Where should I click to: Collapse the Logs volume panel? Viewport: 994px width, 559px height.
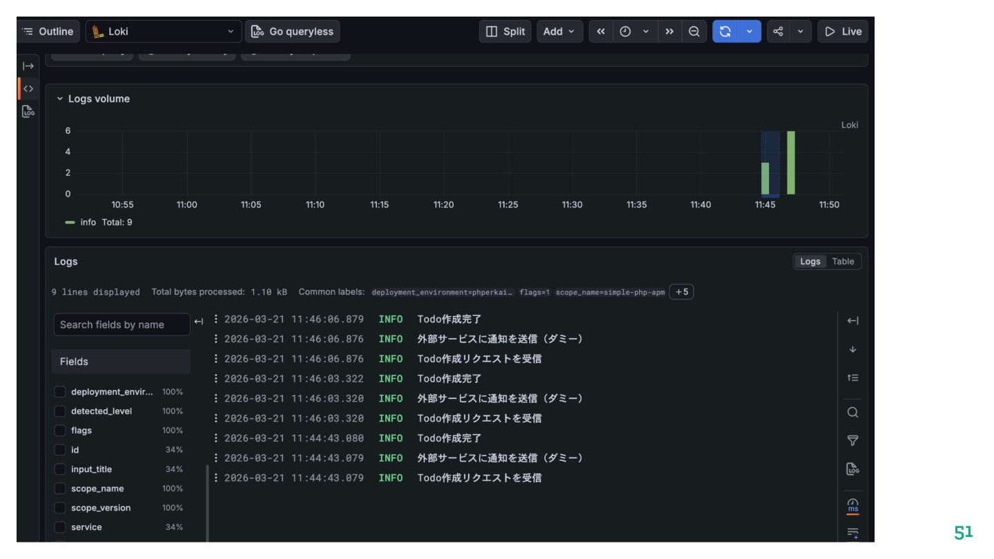(x=59, y=99)
